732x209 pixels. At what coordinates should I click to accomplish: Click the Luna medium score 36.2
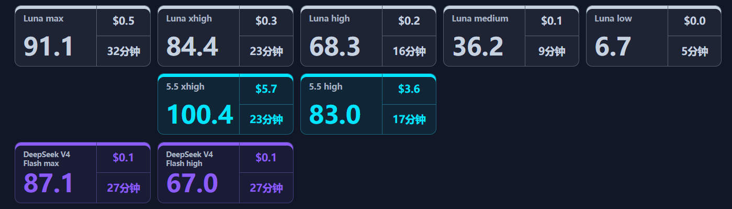point(478,47)
